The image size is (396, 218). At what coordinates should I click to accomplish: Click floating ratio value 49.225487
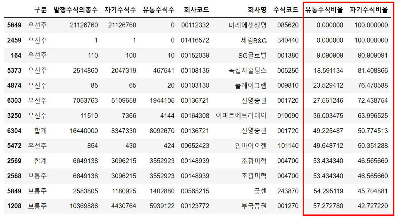pos(328,131)
